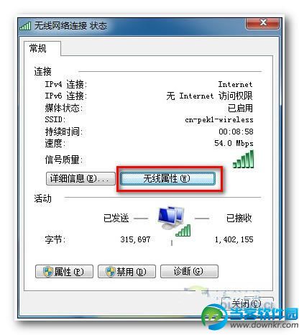Open 详细信息(E) details dialog

point(80,178)
